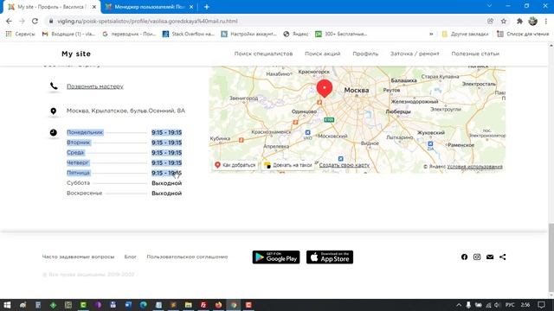The image size is (554, 311).
Task: Click the Москва label on the map
Action: [x=356, y=90]
